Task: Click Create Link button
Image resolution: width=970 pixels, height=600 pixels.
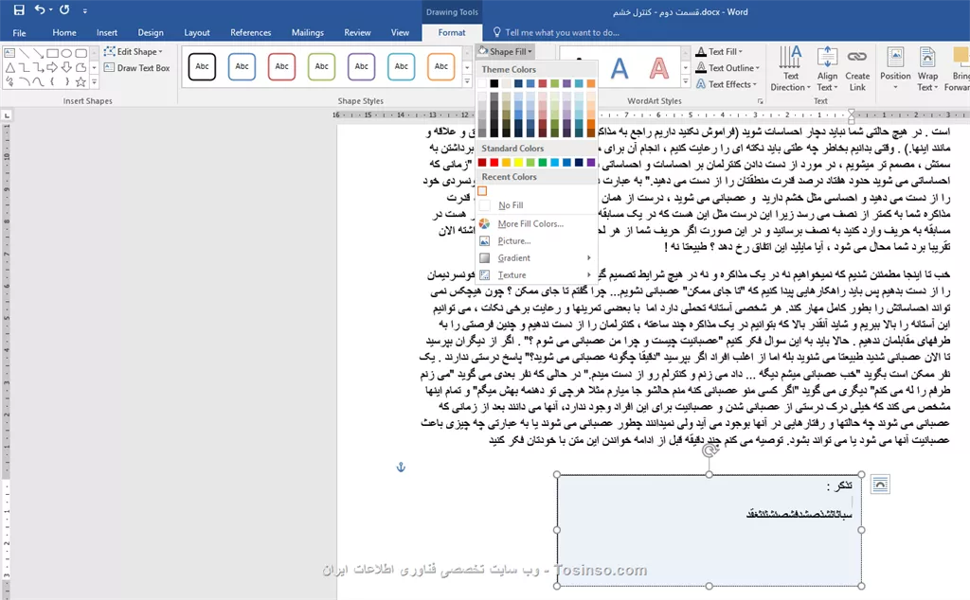Action: coord(856,69)
